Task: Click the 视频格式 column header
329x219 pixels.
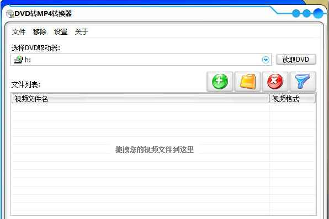Action: [x=292, y=99]
